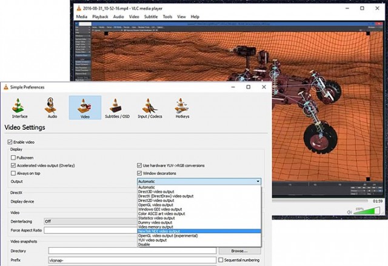This screenshot has width=388, height=266.
Task: Open the Audio menu in VLC player
Action: [119, 17]
